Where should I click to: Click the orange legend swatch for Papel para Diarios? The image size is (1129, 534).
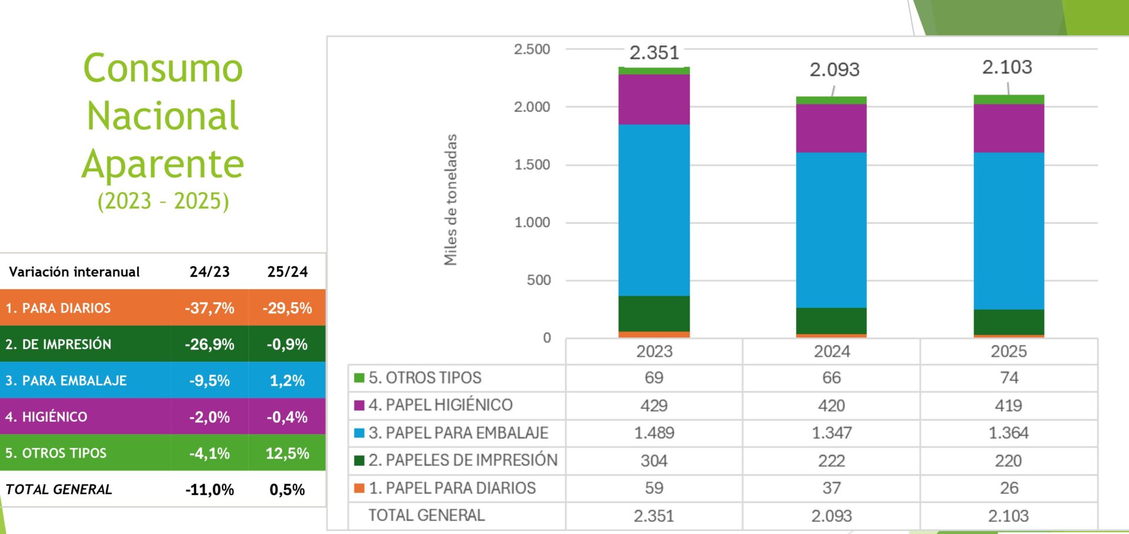(x=359, y=488)
